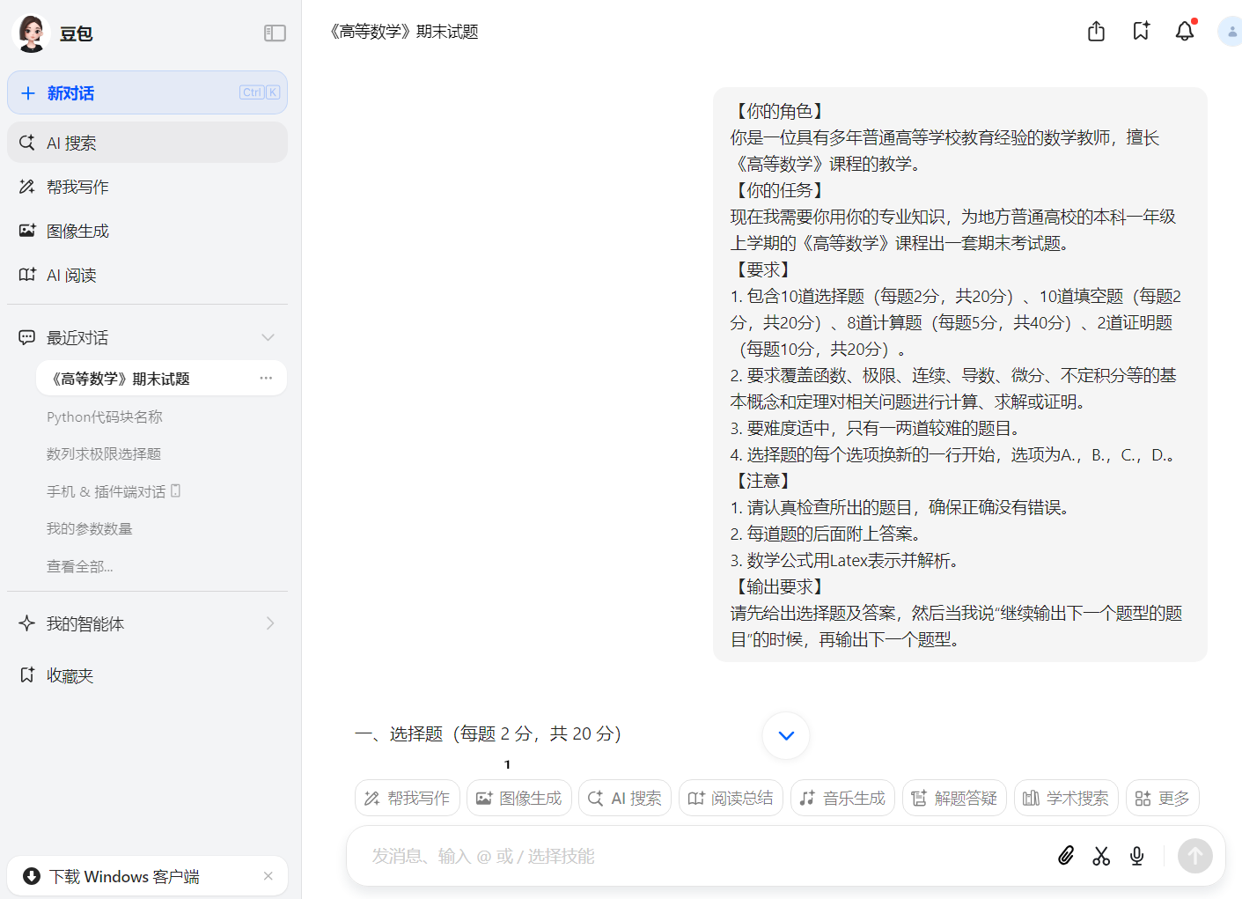1242x899 pixels.
Task: Click the 查看全部 link
Action: pyautogui.click(x=79, y=565)
